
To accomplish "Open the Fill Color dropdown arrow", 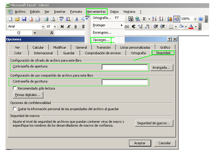I will coord(186,27).
